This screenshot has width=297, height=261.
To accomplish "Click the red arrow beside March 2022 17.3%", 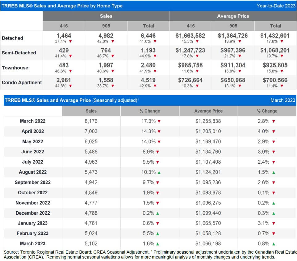I will (x=159, y=121).
